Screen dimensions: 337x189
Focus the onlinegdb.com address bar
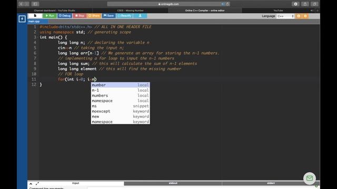click(x=168, y=4)
